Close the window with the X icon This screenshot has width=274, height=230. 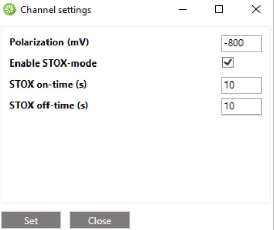click(256, 9)
